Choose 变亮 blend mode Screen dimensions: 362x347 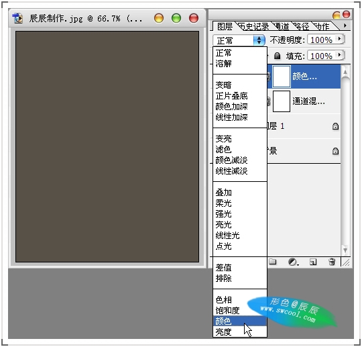coord(239,138)
